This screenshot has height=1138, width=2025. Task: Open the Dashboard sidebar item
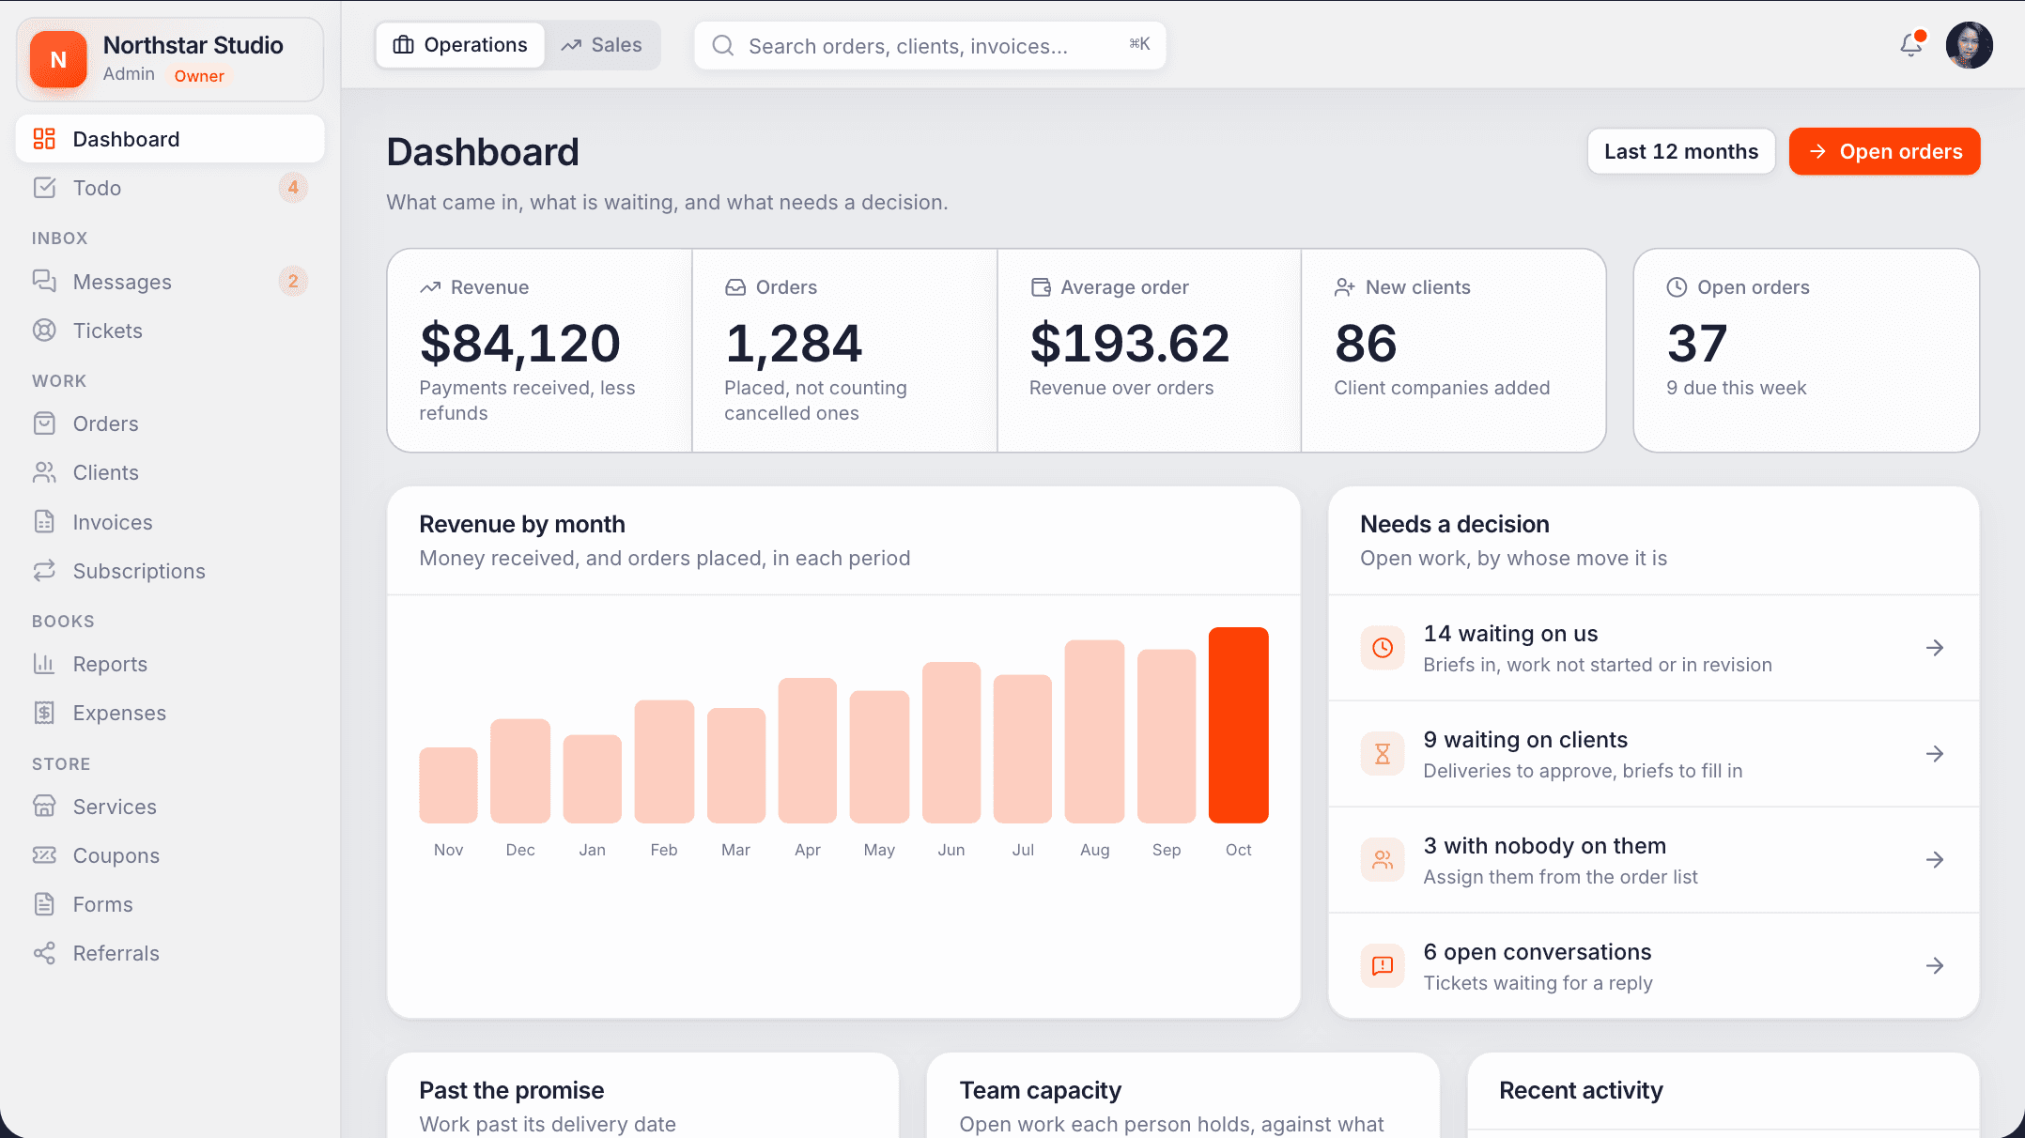tap(170, 139)
